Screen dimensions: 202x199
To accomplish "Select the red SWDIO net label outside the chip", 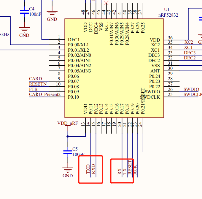I will (191, 89).
